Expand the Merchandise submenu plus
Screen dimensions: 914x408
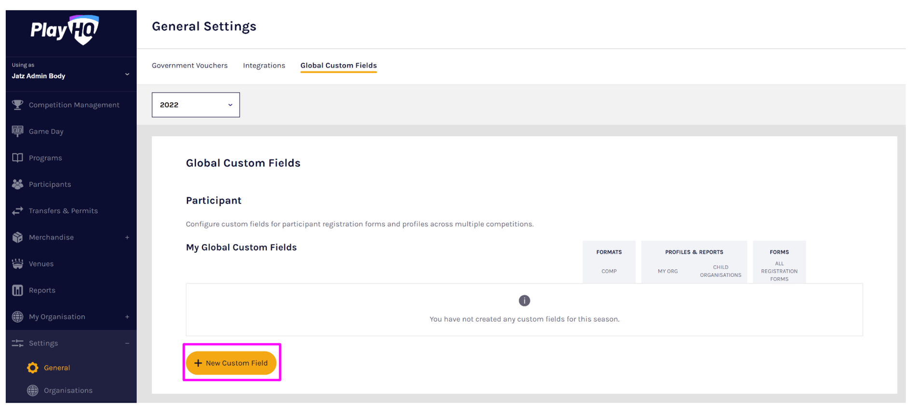click(127, 237)
